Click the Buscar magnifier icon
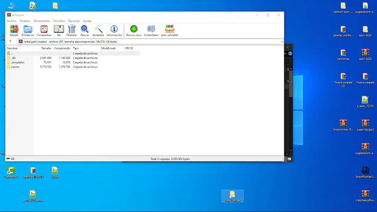Viewport: 377px width, 212px height. 84,31
